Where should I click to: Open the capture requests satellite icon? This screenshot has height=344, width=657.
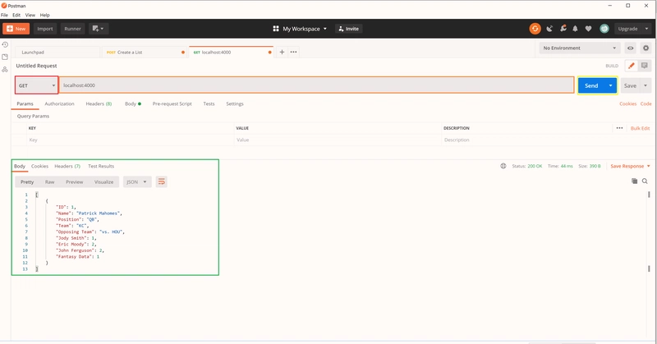(549, 29)
